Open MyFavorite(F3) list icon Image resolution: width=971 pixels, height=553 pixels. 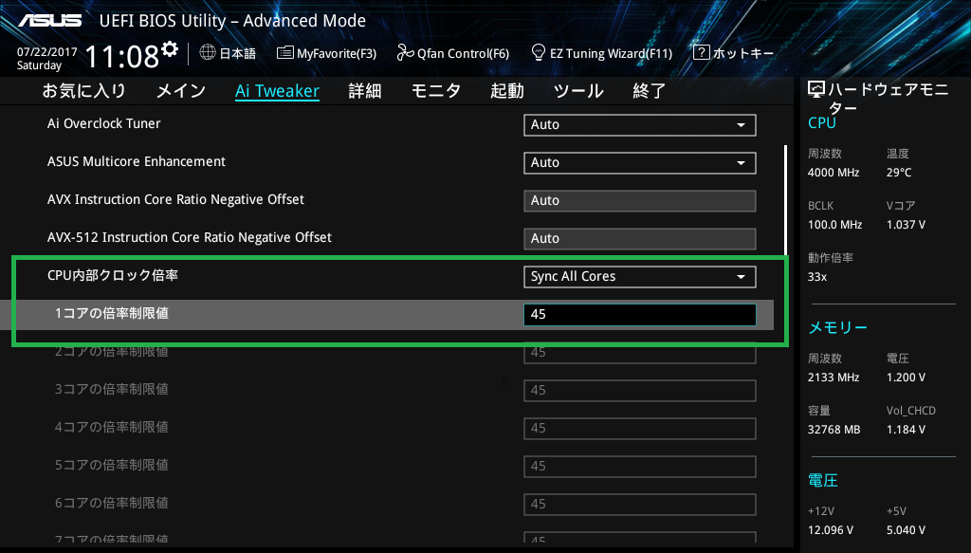(284, 52)
